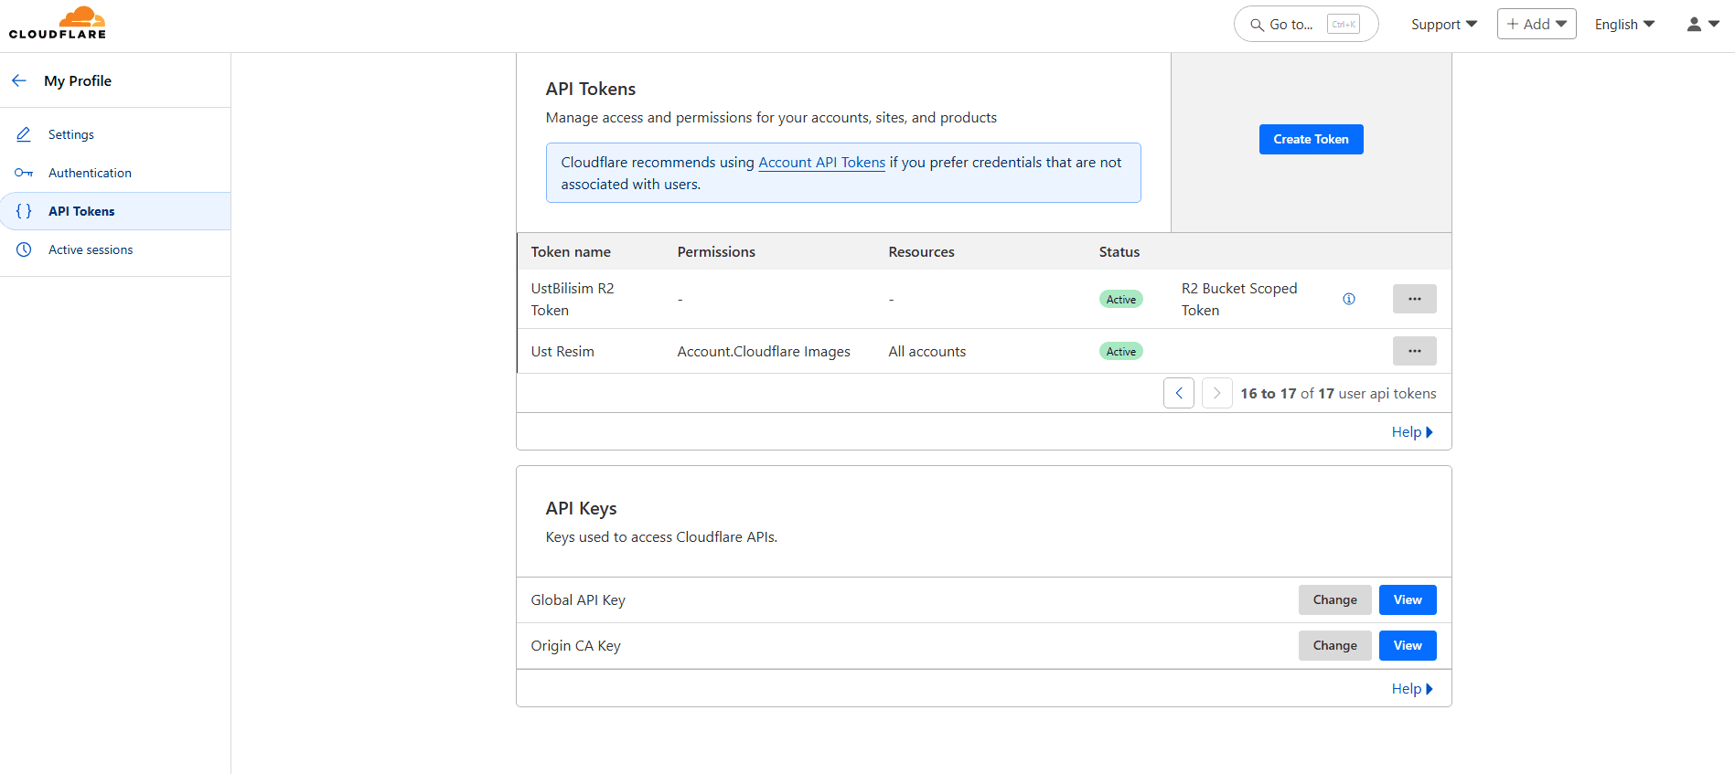View the Global API Key
The width and height of the screenshot is (1735, 774).
1407,600
